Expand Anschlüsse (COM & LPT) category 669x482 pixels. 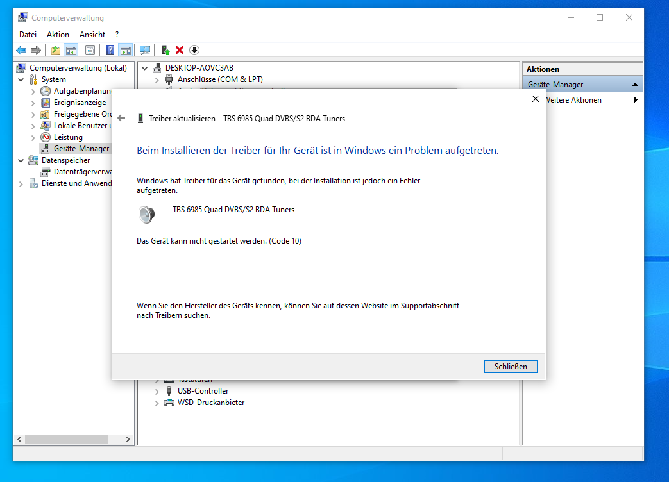157,79
